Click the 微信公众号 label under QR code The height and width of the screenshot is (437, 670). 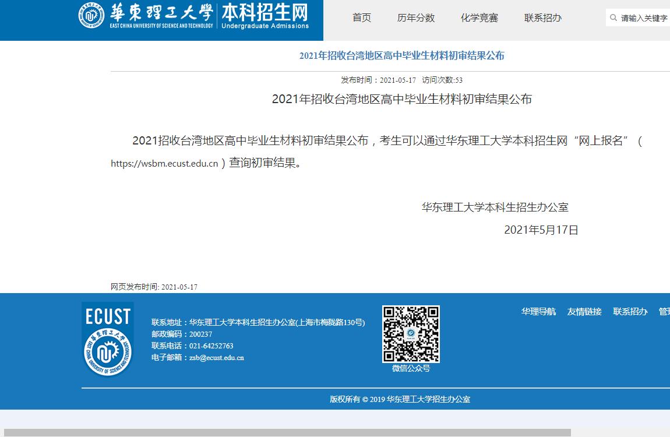click(411, 368)
